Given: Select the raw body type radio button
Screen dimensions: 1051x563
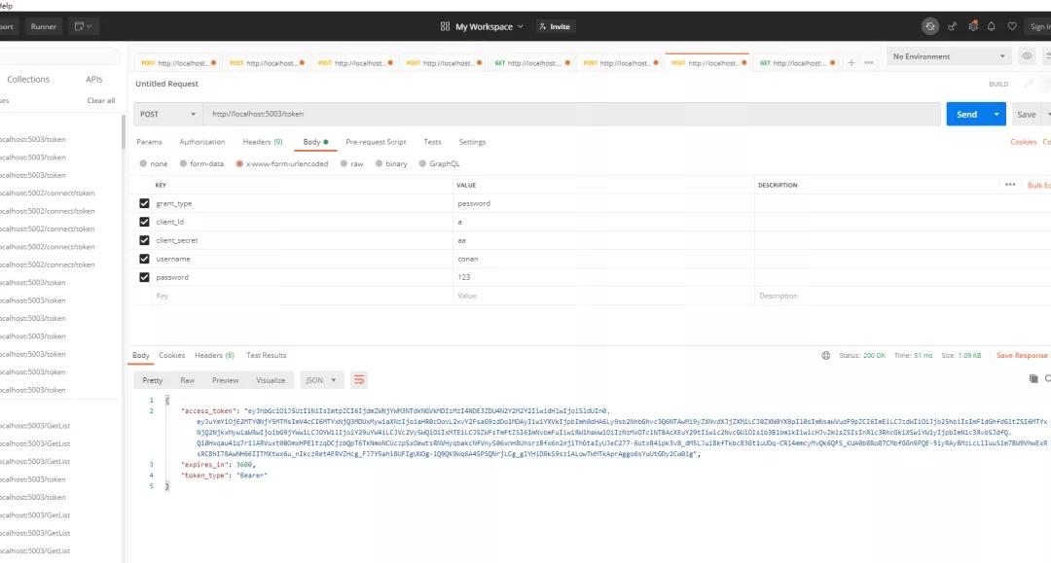Looking at the screenshot, I should coord(344,164).
